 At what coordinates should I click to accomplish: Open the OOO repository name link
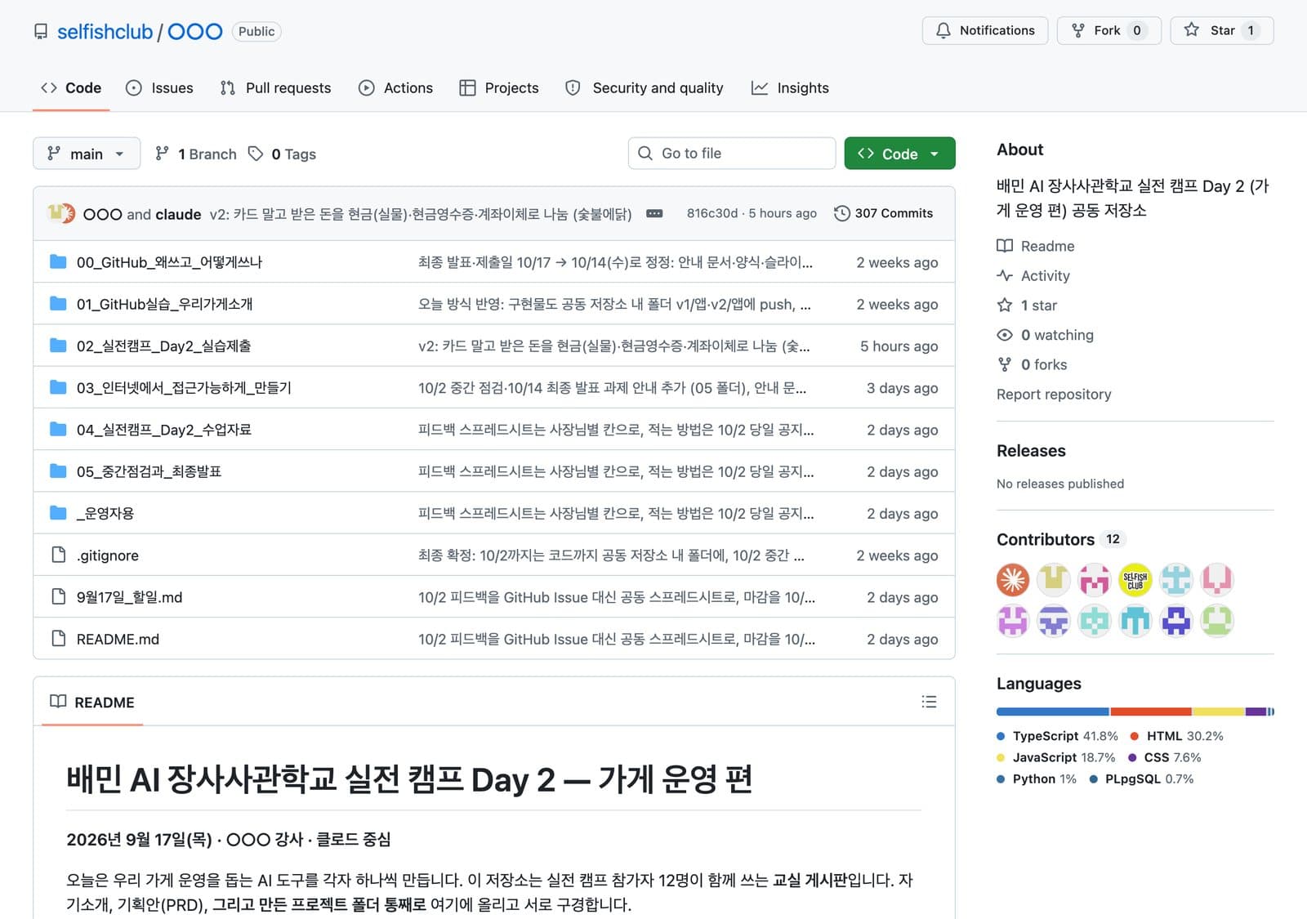[194, 32]
